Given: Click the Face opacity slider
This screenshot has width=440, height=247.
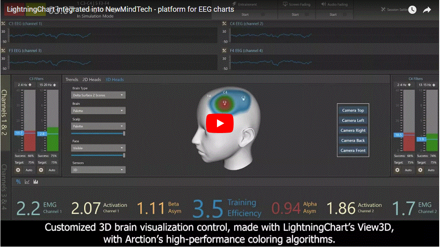Looking at the screenshot, I should 98,155.
